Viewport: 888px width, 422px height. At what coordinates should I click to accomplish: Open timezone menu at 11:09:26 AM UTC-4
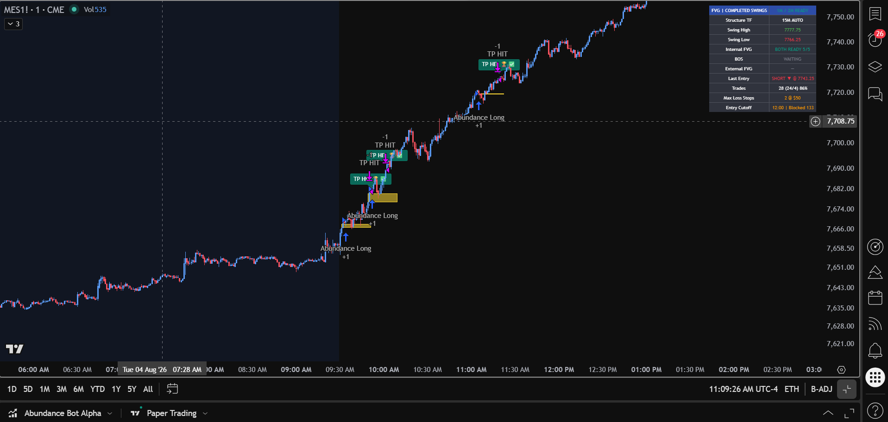coord(743,389)
